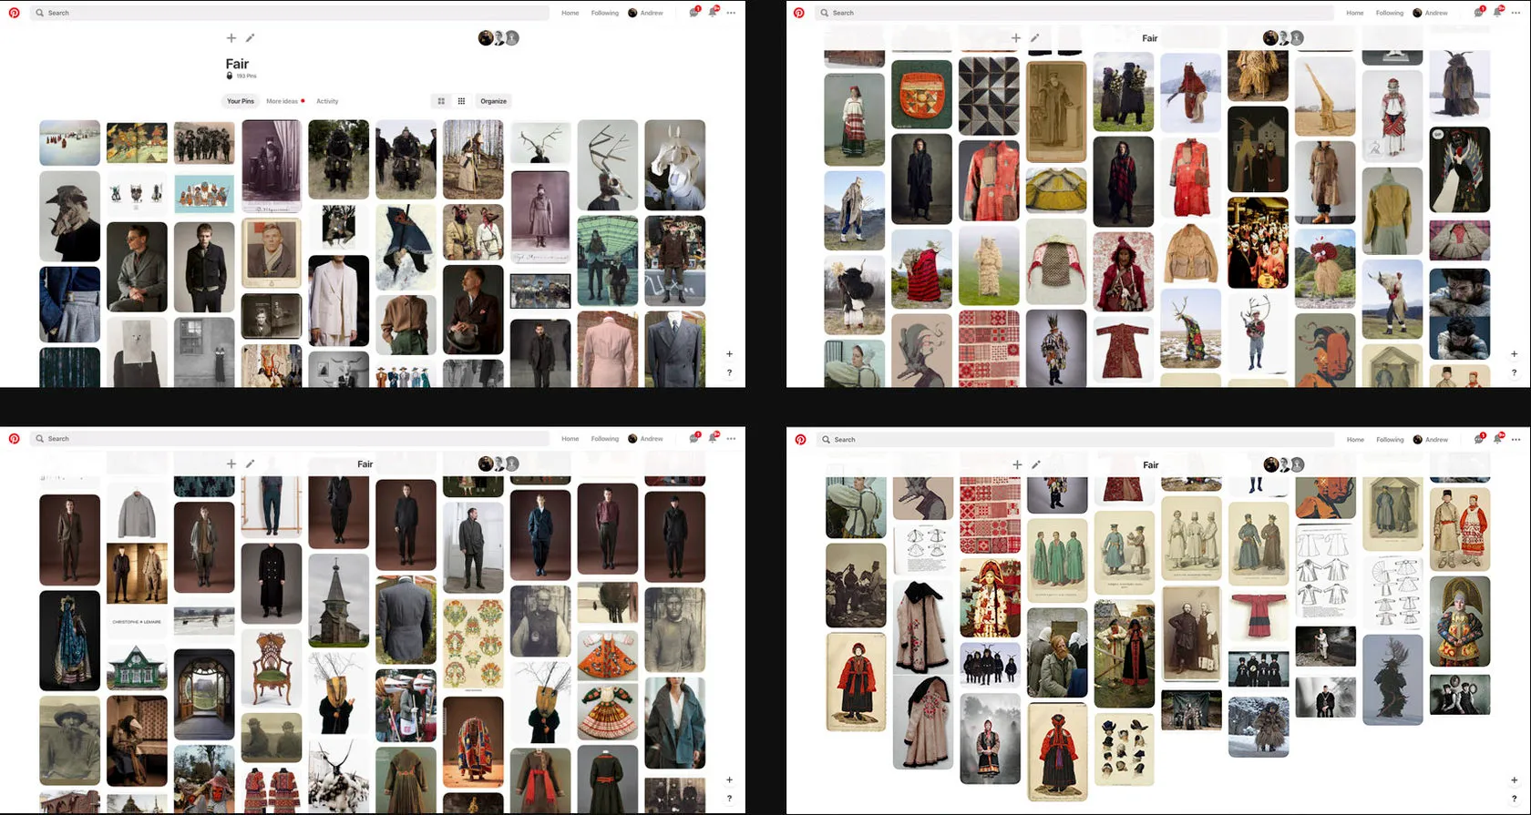The height and width of the screenshot is (815, 1531).
Task: Focus the Search field in top-left window
Action: [291, 13]
